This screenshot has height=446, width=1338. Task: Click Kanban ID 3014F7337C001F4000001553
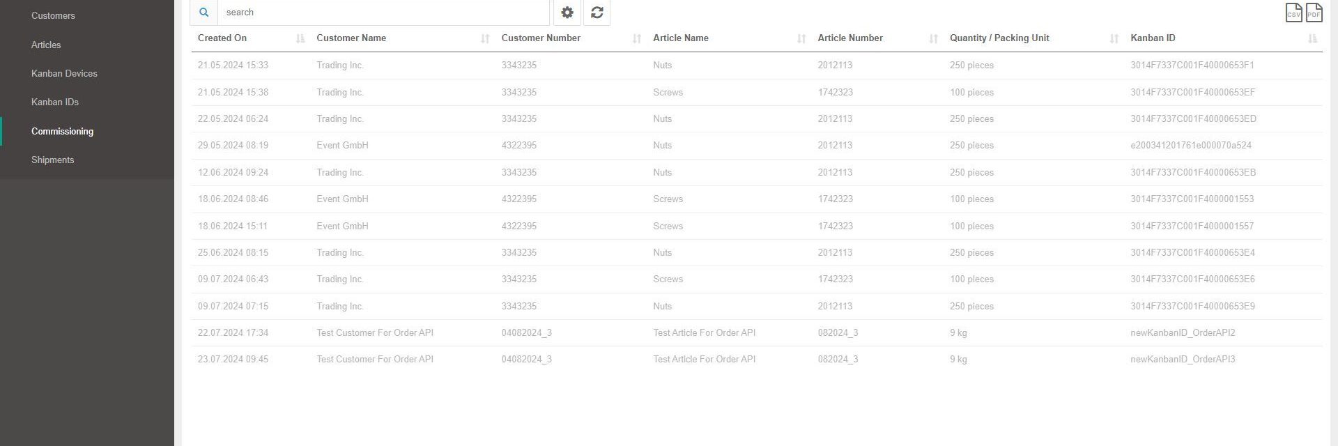(1192, 199)
